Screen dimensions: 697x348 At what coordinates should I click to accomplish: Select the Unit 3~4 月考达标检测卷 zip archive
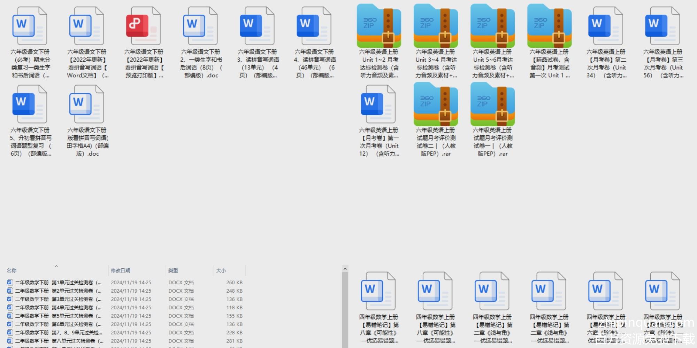tap(436, 27)
